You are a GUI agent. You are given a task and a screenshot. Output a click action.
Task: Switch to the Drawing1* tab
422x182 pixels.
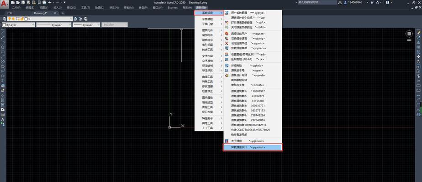pyautogui.click(x=41, y=13)
